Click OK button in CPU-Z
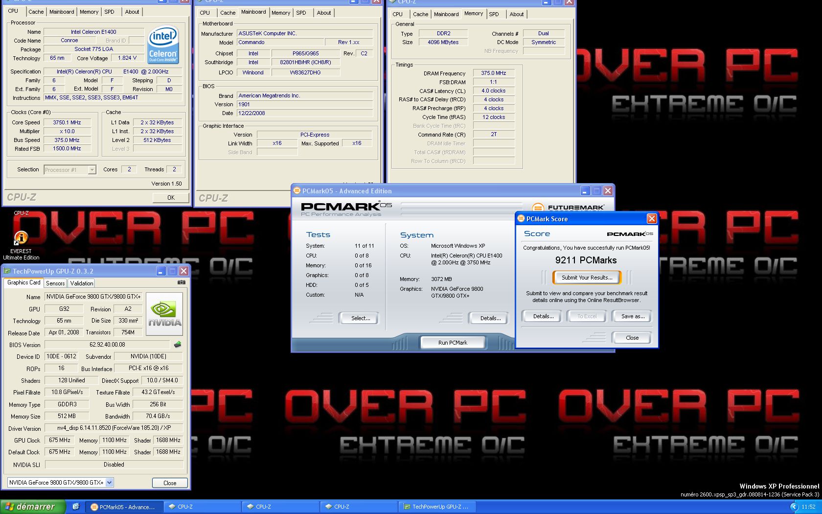This screenshot has width=822, height=514. coord(171,198)
